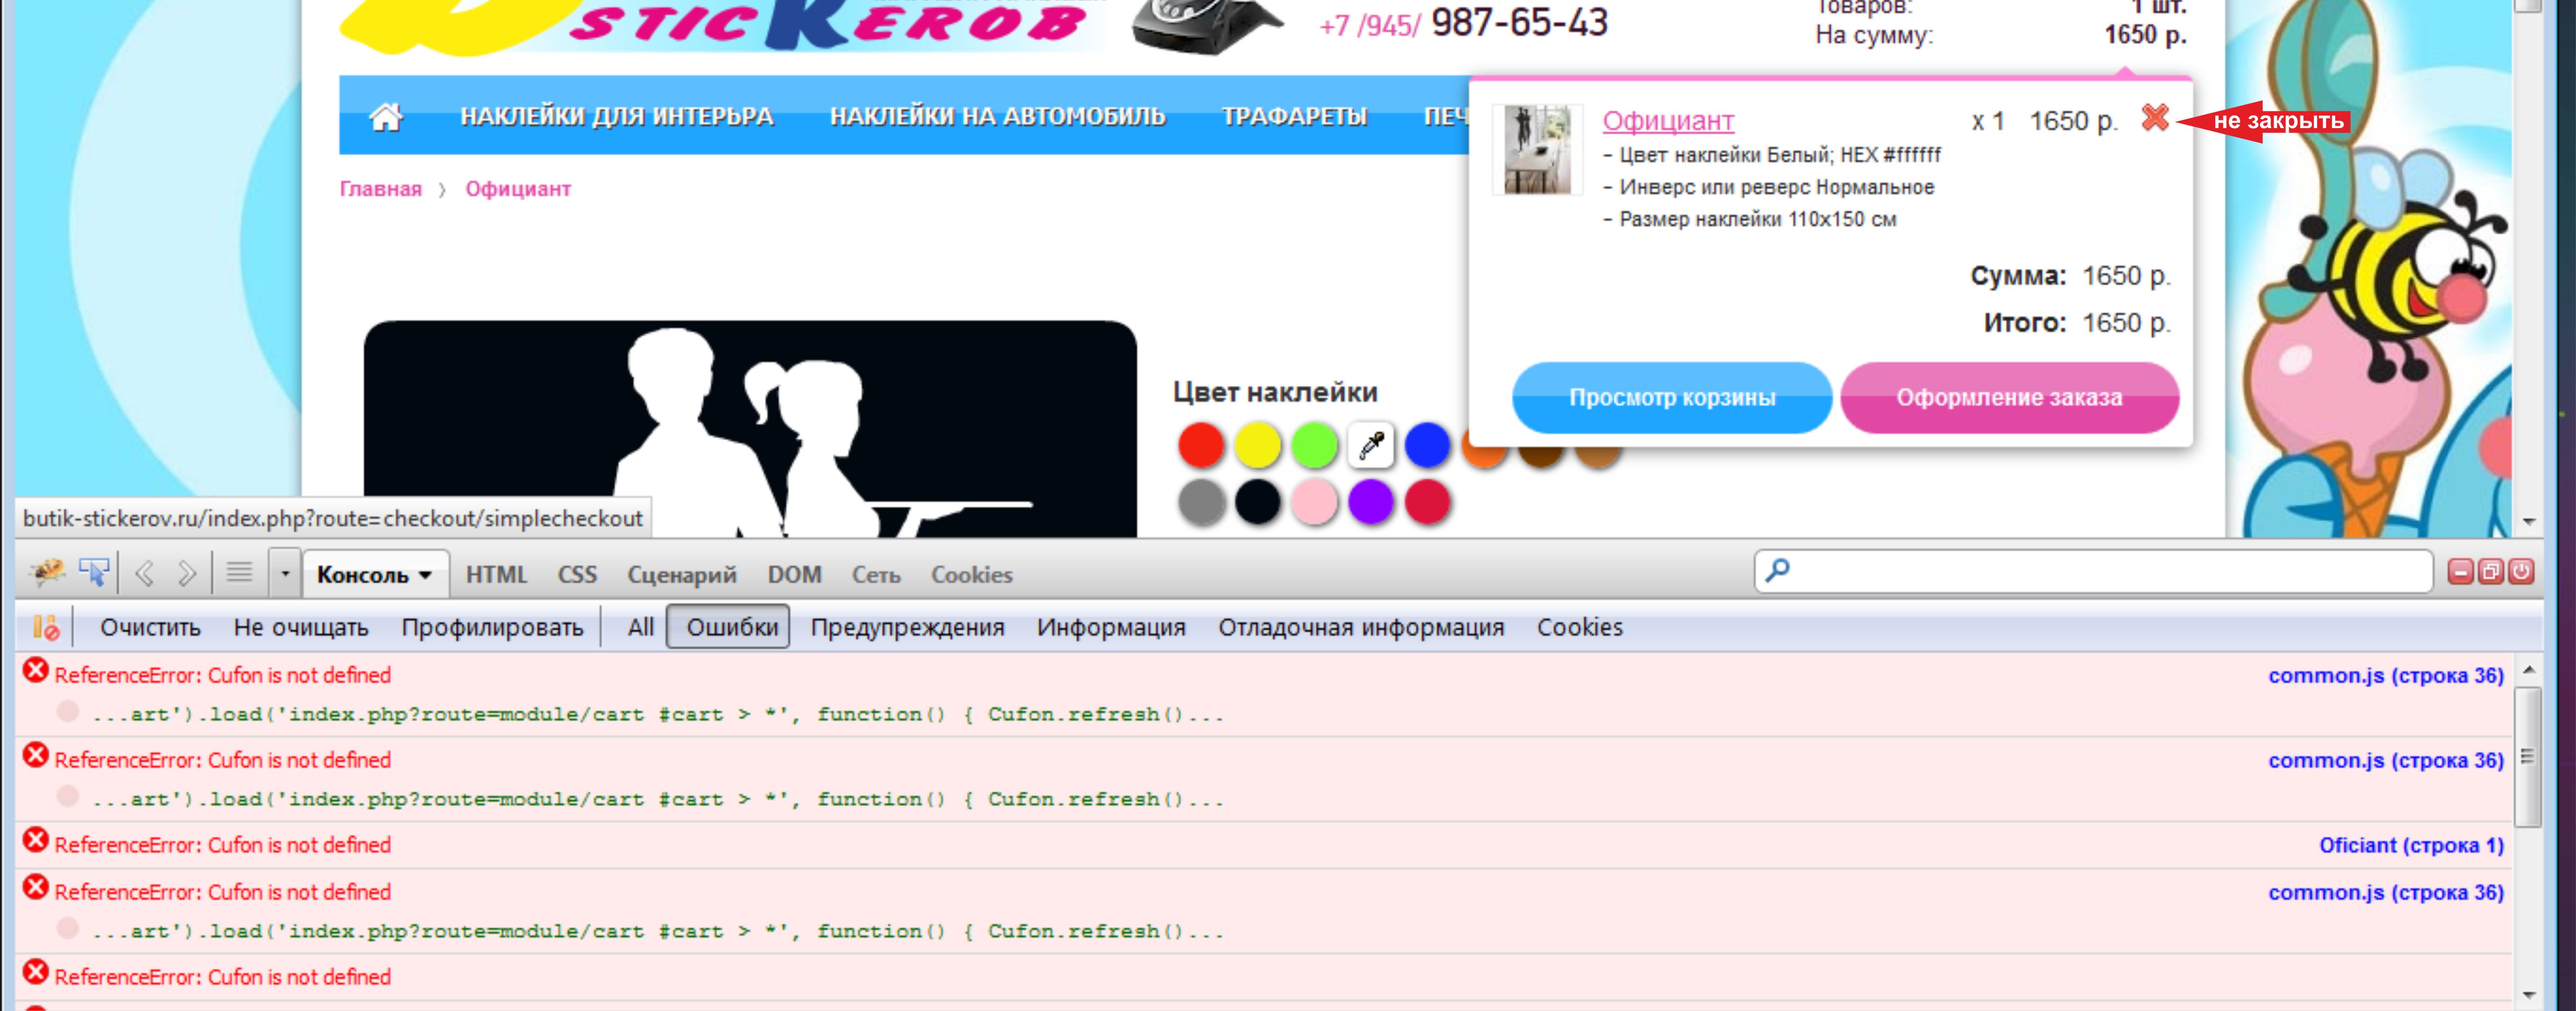
Task: Open Firebug in a detached window
Action: (2491, 572)
